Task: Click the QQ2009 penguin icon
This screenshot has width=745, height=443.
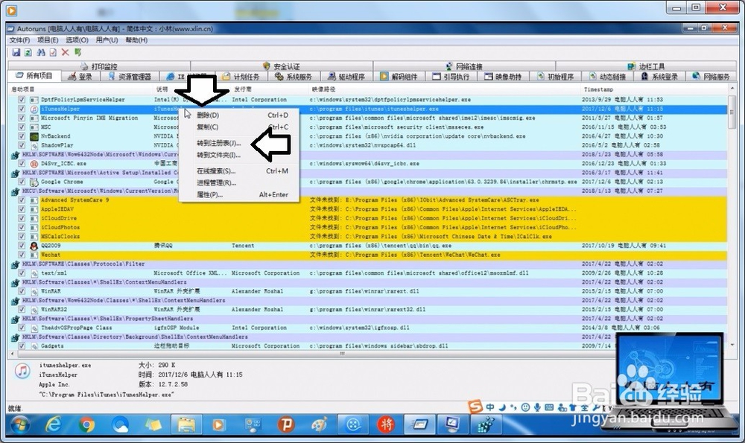Action: pyautogui.click(x=34, y=246)
